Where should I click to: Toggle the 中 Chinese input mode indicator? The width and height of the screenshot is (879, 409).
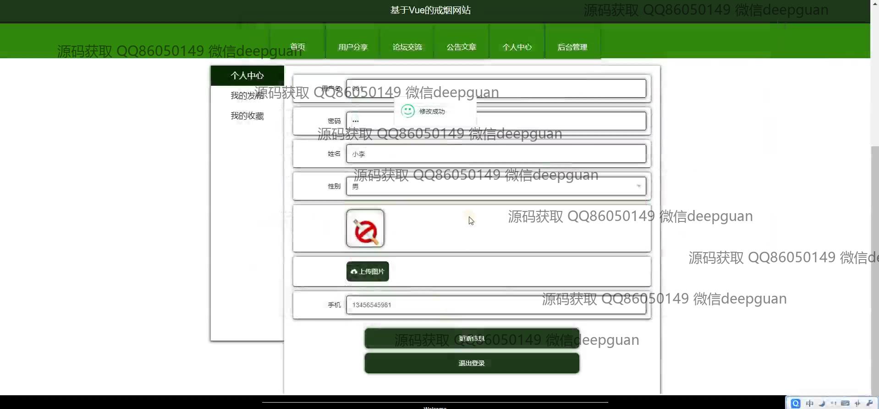(810, 403)
